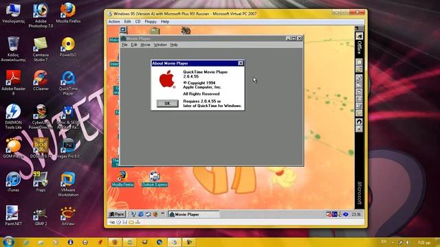The width and height of the screenshot is (440, 247).
Task: Click the host taskbar clock
Action: (423, 242)
